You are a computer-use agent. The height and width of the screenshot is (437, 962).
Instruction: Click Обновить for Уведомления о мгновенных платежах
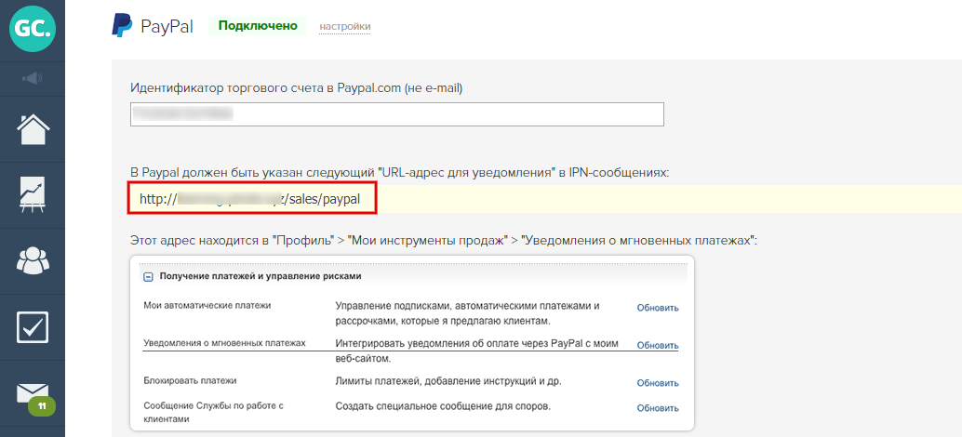pos(658,346)
